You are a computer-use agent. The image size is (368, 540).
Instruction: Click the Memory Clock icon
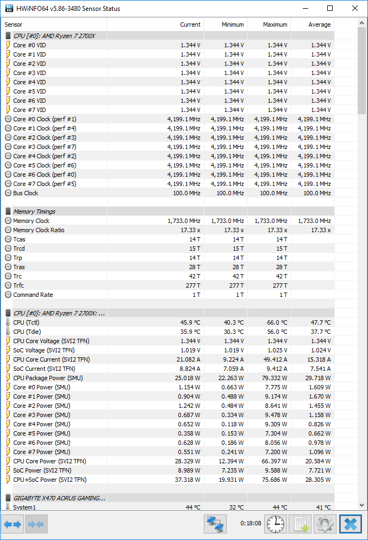pos(8,221)
